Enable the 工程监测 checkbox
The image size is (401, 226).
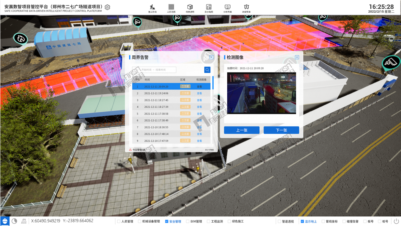208,222
